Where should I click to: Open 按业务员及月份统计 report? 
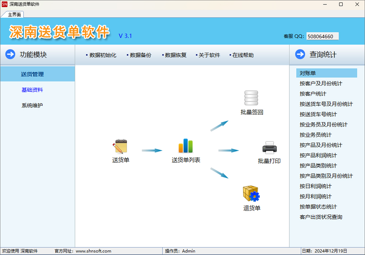(x=323, y=124)
